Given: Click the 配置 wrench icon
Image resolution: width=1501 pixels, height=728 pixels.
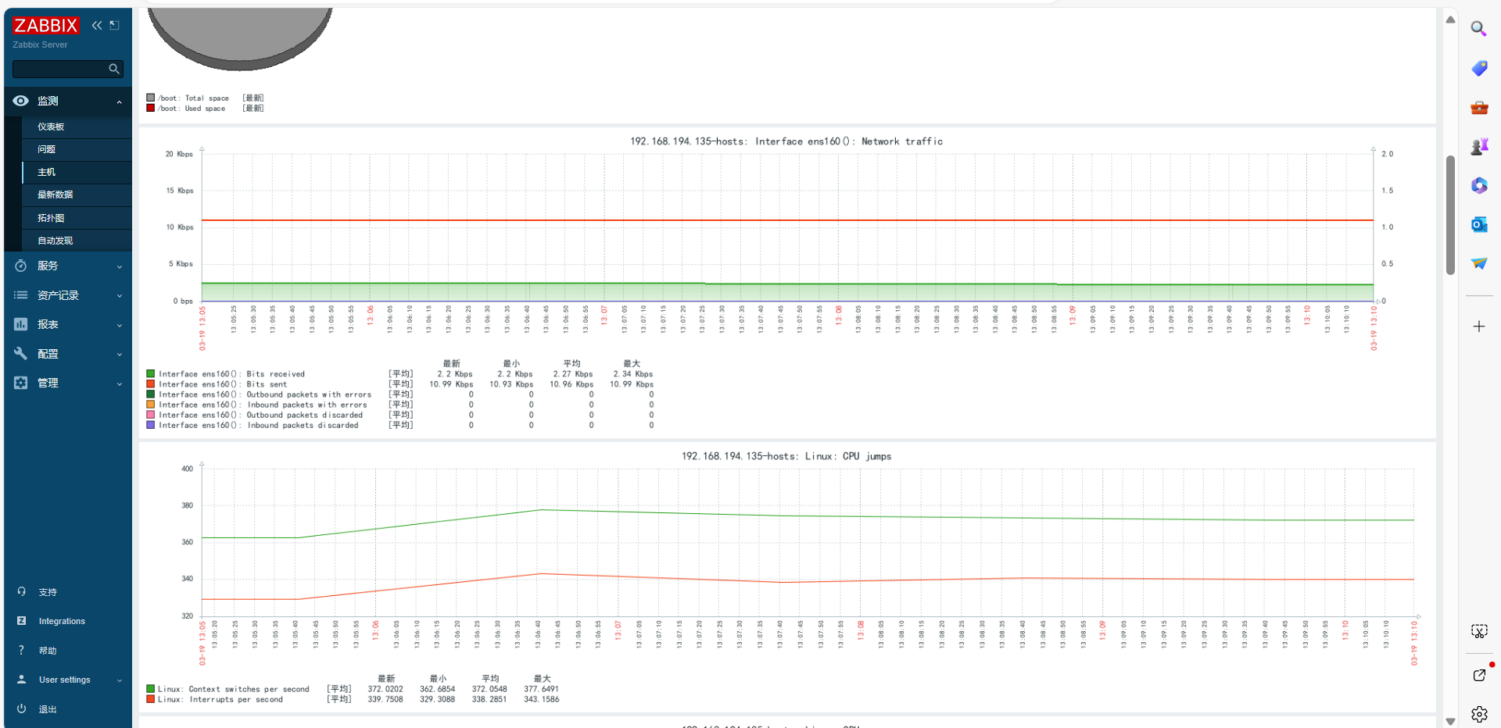Looking at the screenshot, I should point(21,354).
